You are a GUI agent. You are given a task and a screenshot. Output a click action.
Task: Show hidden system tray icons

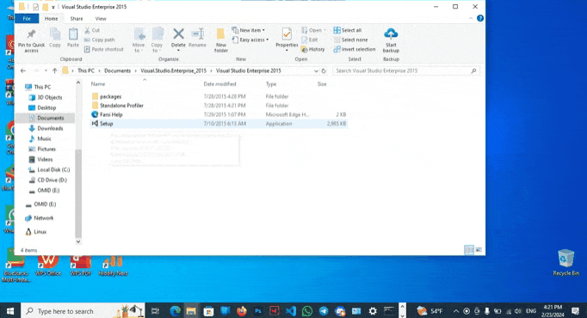(456, 311)
